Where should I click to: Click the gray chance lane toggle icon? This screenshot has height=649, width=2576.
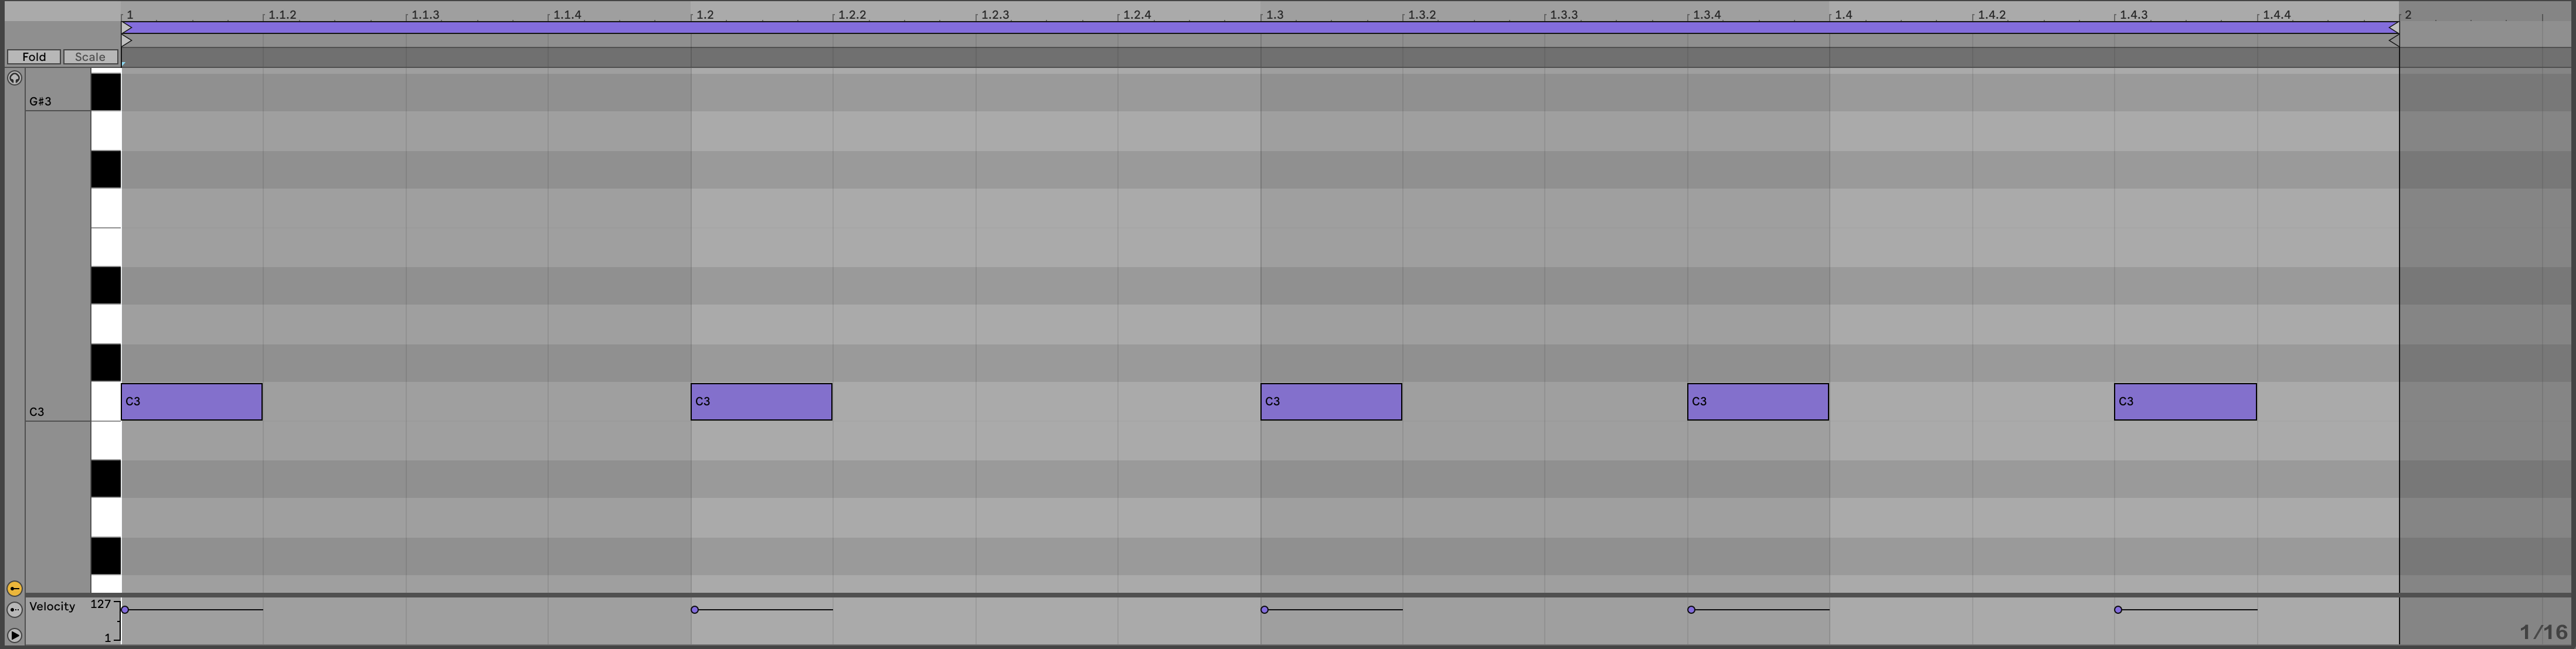click(x=14, y=609)
